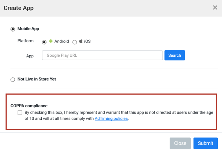Click the Android label text
Screen dimensions: 222x153
click(62, 41)
